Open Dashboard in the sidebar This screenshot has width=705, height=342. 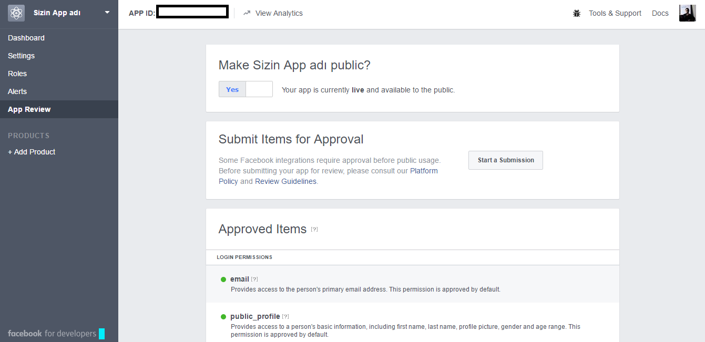coord(26,38)
